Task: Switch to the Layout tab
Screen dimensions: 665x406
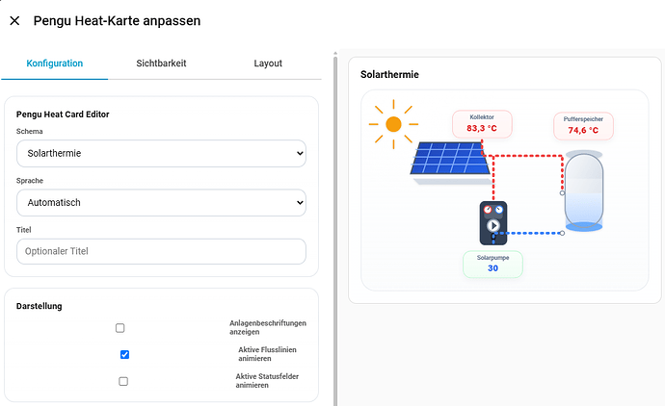Action: (268, 63)
